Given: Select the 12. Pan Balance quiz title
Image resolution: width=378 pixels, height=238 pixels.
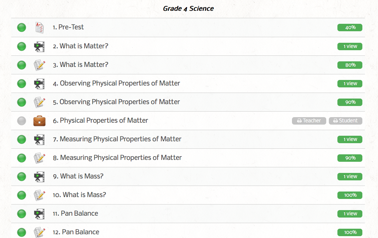Looking at the screenshot, I should click(76, 232).
